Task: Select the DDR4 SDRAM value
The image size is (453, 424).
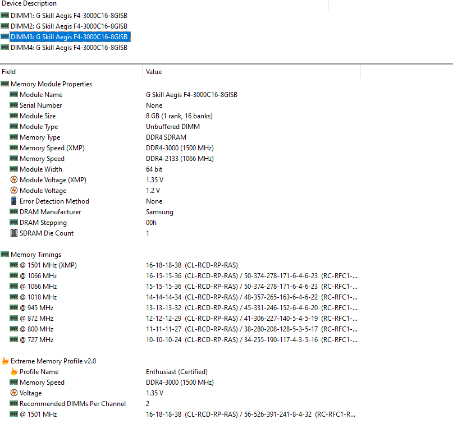Action: [166, 137]
